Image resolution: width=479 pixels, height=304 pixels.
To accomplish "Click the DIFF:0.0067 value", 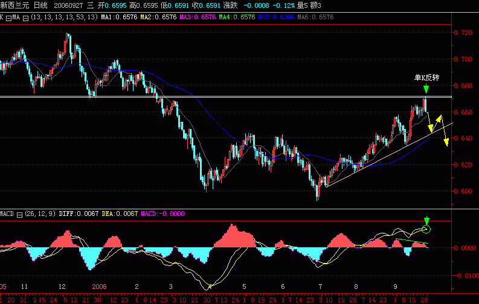I will pos(79,214).
